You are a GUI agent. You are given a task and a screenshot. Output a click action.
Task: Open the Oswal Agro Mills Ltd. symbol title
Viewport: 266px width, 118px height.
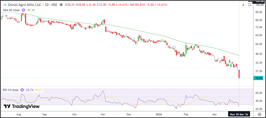tap(21, 5)
